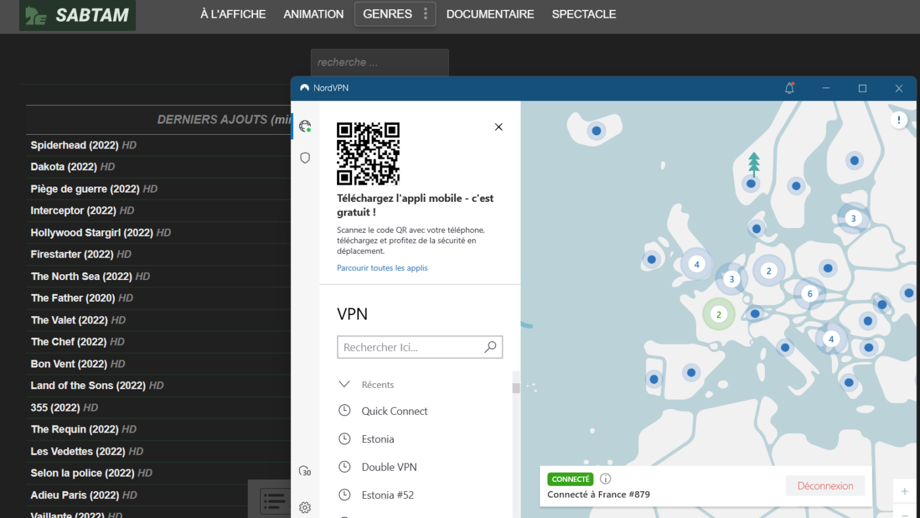Open NordVPN notifications bell

pos(790,88)
